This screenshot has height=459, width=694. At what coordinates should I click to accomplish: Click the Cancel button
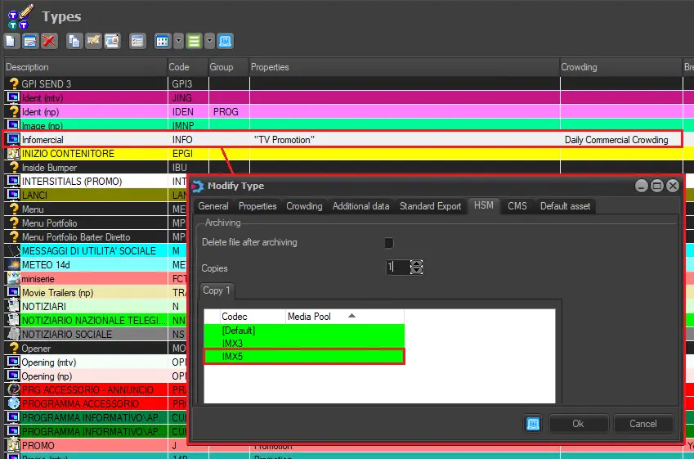pos(643,424)
